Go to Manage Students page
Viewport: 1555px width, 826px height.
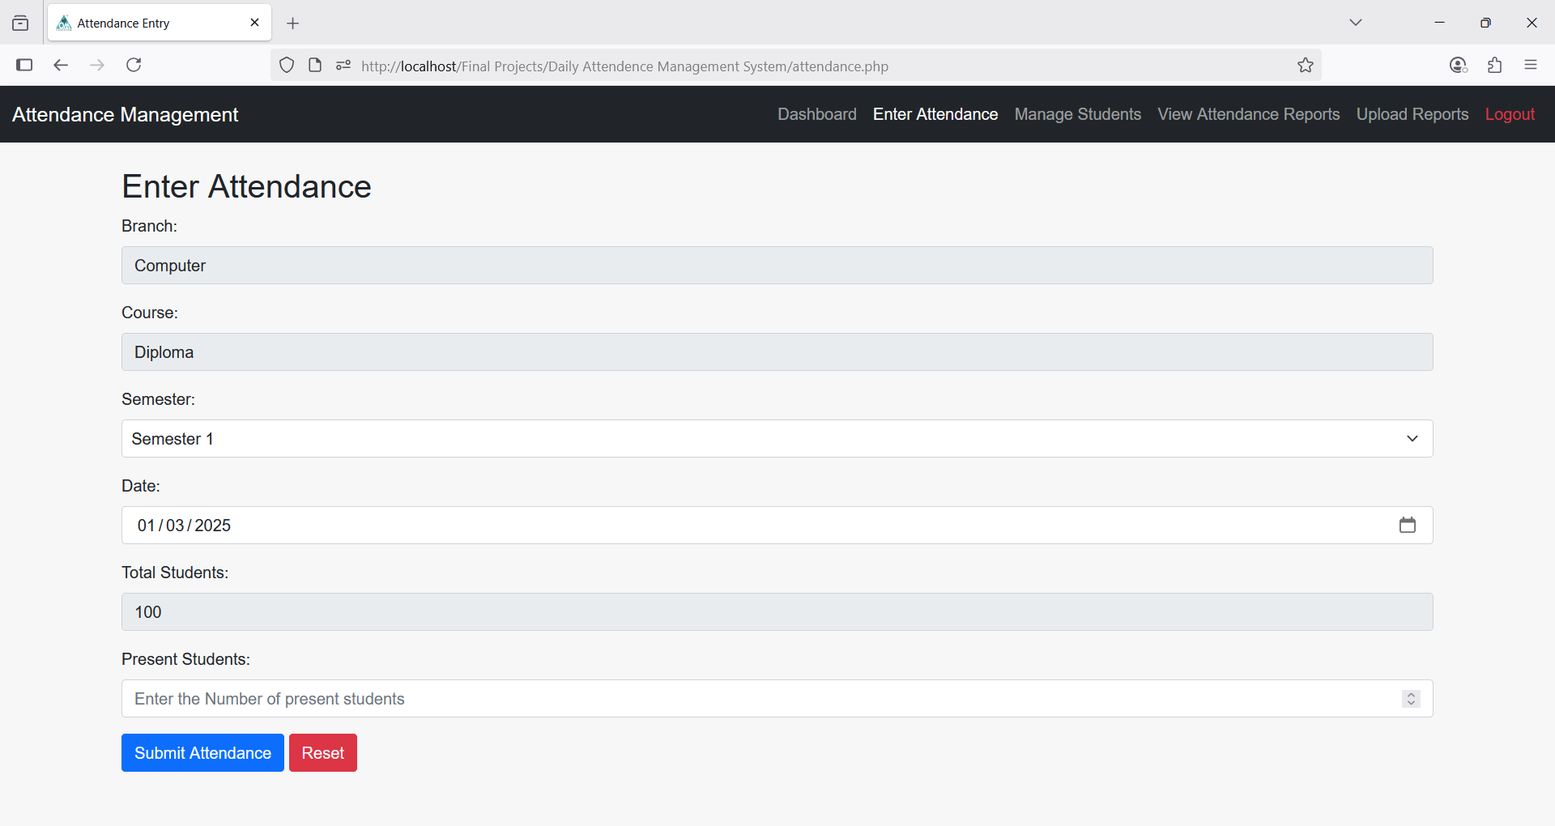click(1077, 114)
